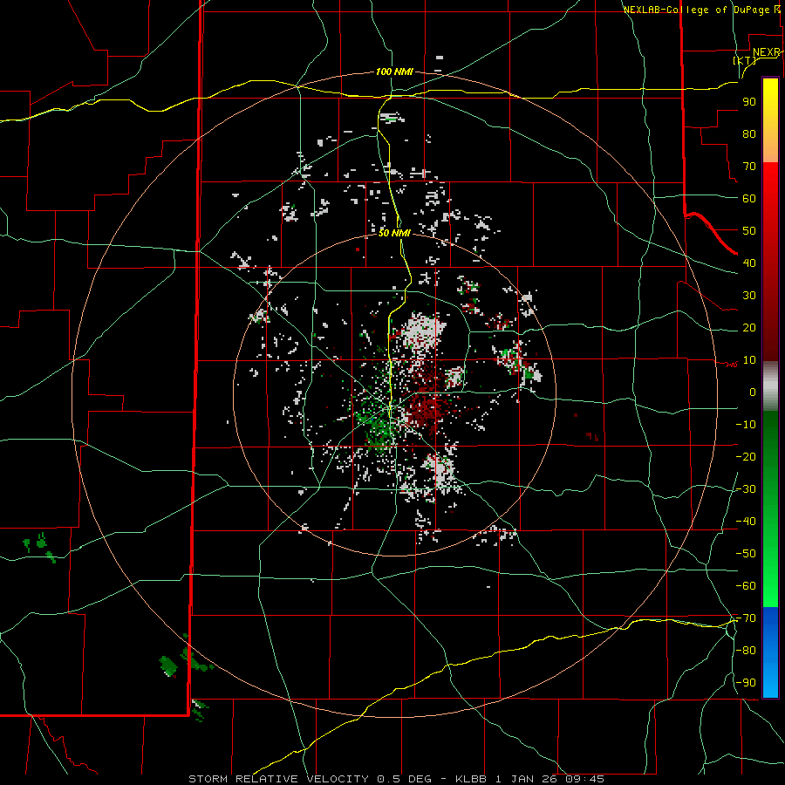Select the blue segment of the color bar
Viewport: 785px width, 785px height.
(770, 652)
